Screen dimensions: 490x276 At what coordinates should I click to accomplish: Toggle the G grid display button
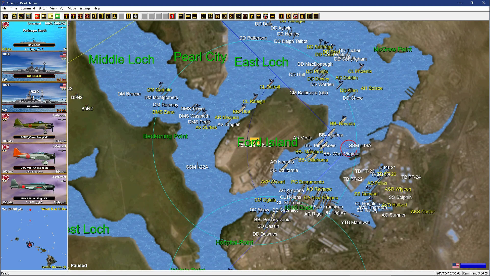click(x=224, y=16)
